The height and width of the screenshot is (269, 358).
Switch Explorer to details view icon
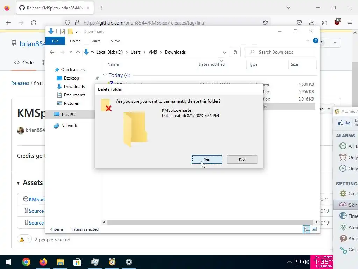pyautogui.click(x=307, y=229)
